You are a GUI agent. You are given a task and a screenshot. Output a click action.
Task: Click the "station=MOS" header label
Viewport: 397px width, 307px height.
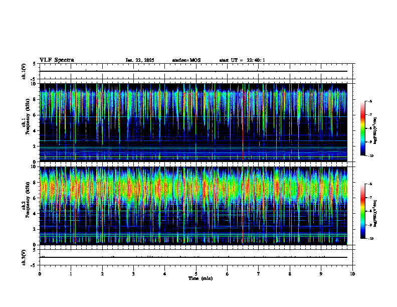coord(186,60)
